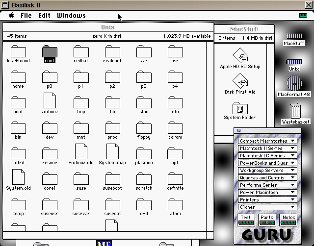
Task: Click the Notes button in GURU
Action: pyautogui.click(x=288, y=220)
